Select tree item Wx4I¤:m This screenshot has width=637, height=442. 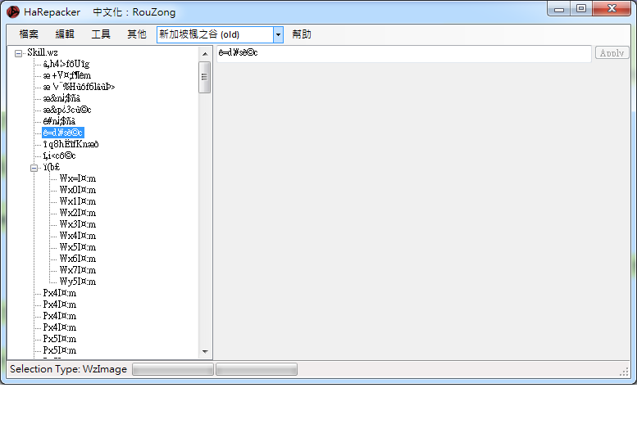(78, 236)
